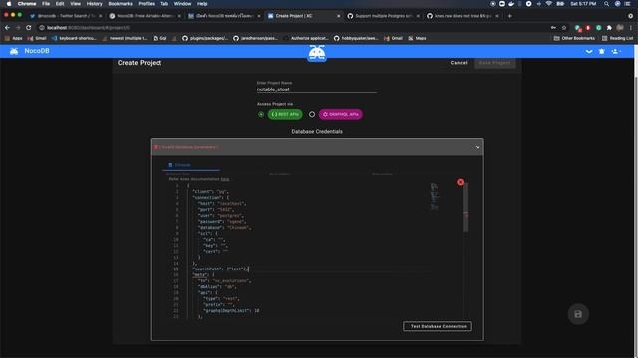The width and height of the screenshot is (638, 358).
Task: Click the "password" line in JSON editor
Action: pos(221,222)
